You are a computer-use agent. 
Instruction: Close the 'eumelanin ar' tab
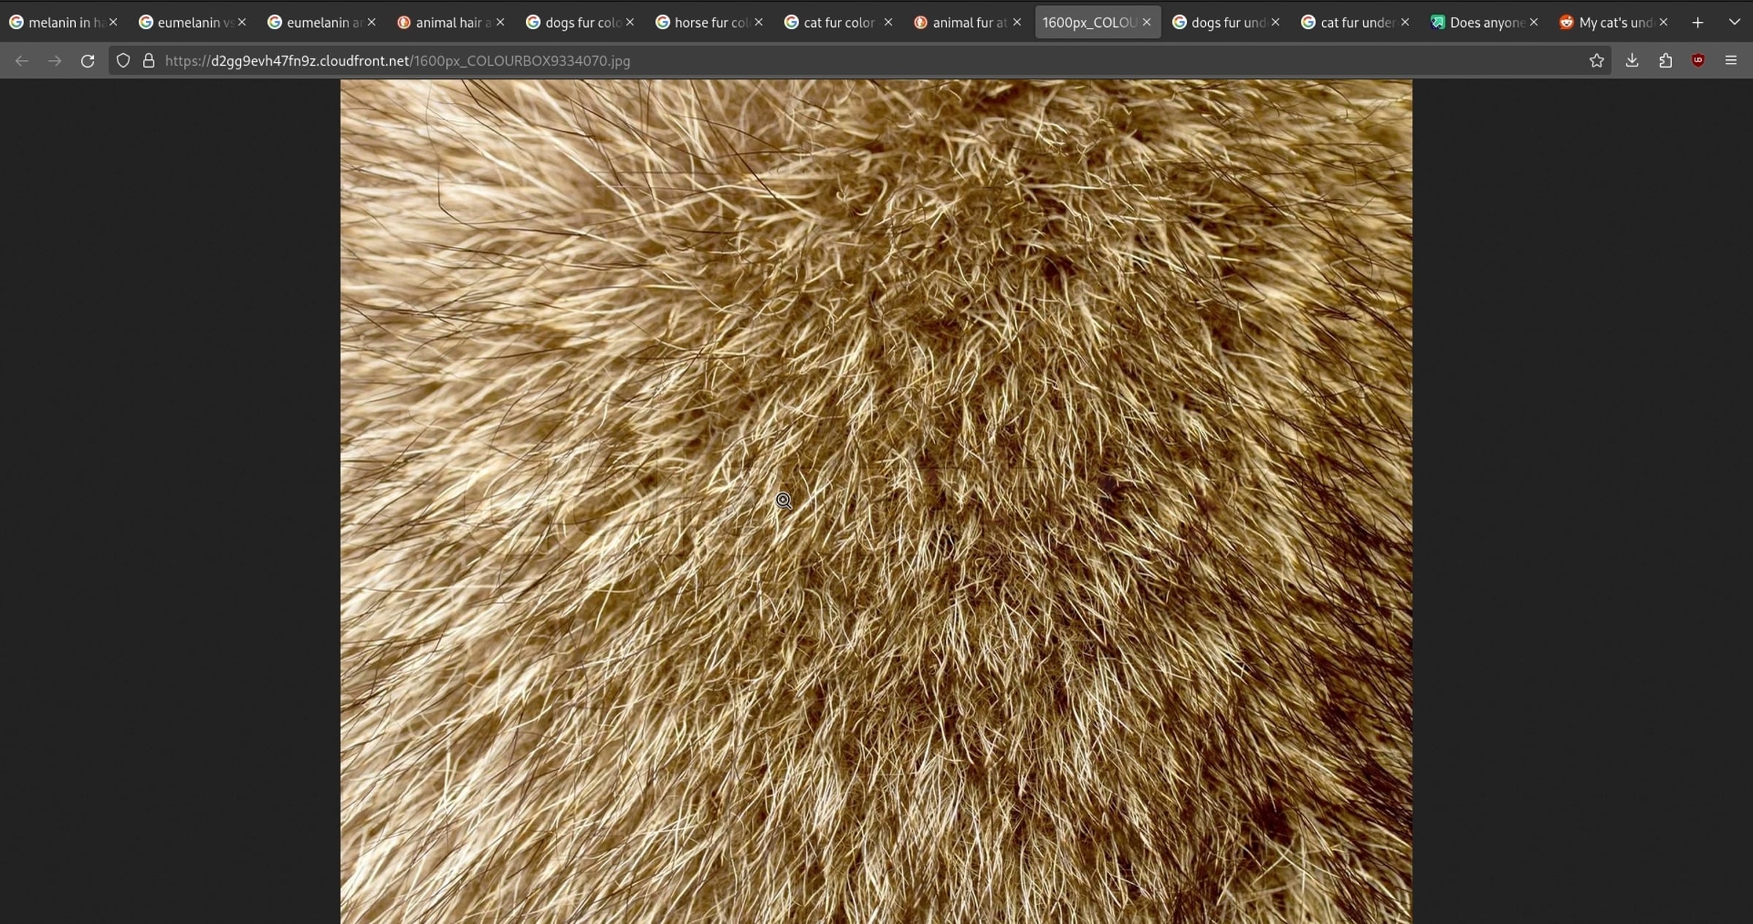click(371, 23)
